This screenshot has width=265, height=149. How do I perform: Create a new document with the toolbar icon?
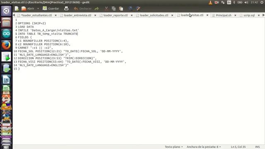17,8
